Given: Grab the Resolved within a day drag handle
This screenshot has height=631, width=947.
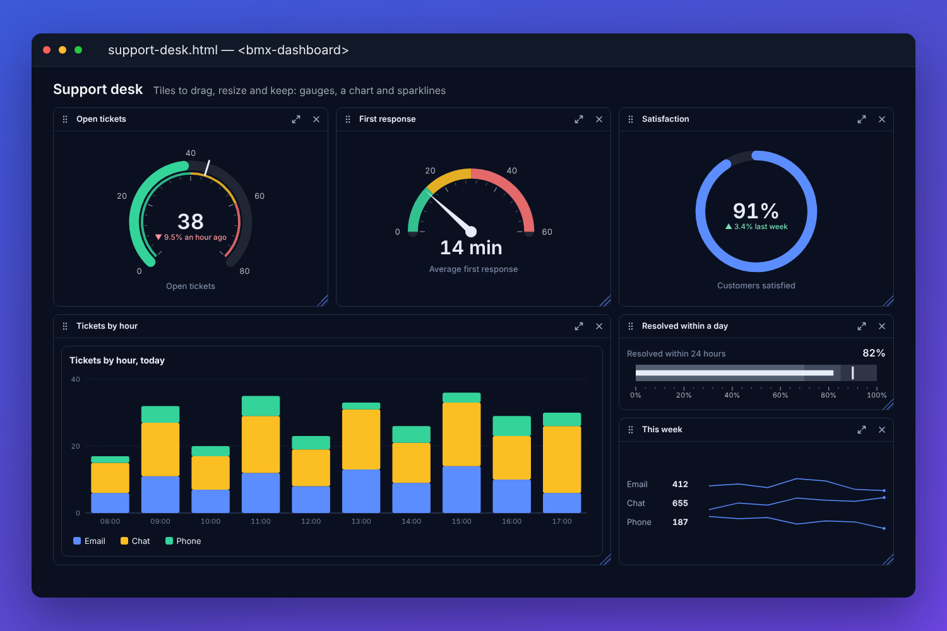Looking at the screenshot, I should tap(631, 326).
